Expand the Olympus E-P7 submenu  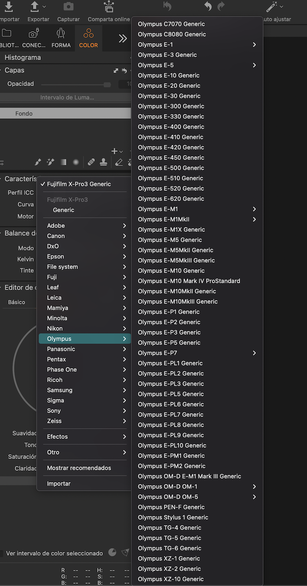click(x=197, y=353)
